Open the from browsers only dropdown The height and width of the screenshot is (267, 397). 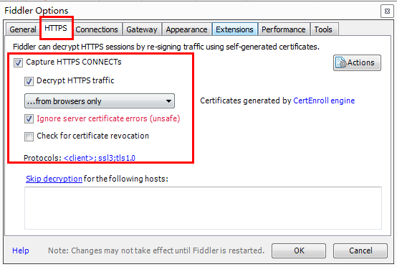pos(100,101)
